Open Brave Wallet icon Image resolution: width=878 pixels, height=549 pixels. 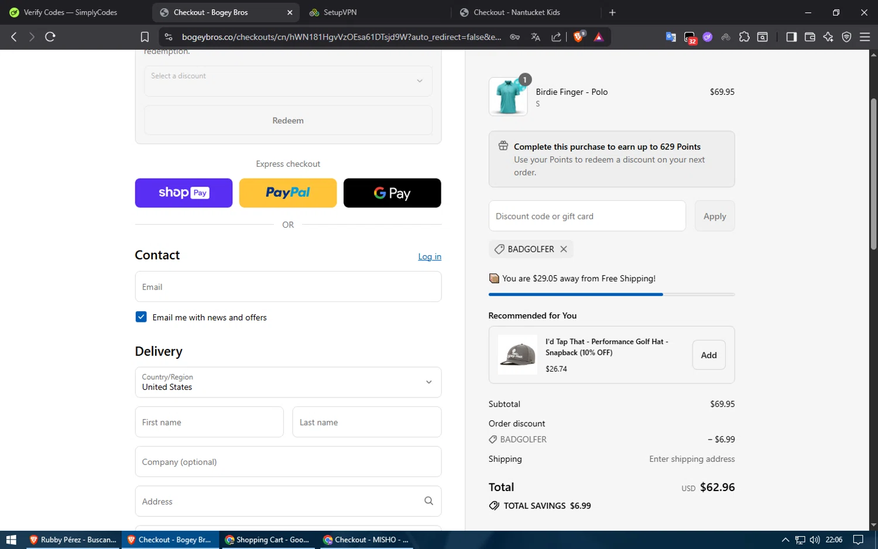click(x=810, y=37)
